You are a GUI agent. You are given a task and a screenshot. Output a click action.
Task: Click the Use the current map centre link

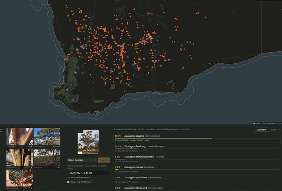(78, 178)
